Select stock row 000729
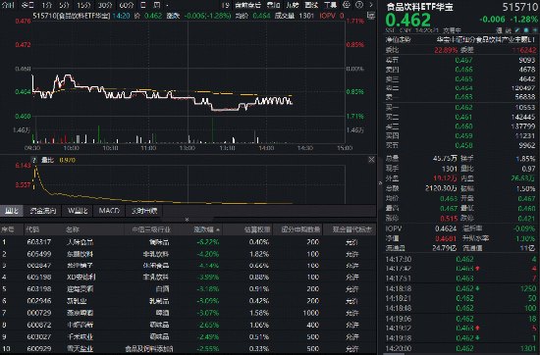Screen dimensions: 540x355 click(x=188, y=313)
